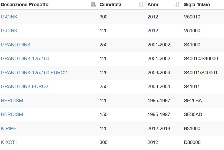
Task: Open the HEROISM 125 link
Action: (12, 100)
